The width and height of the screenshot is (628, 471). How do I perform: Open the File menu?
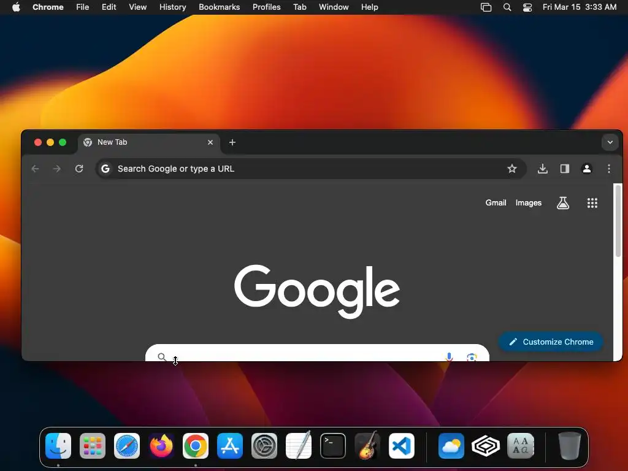[x=83, y=7]
